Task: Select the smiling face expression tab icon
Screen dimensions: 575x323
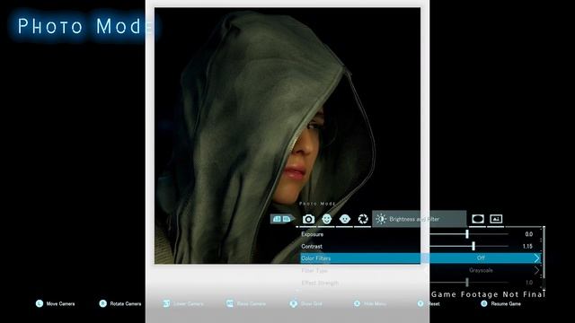Action: click(x=326, y=219)
